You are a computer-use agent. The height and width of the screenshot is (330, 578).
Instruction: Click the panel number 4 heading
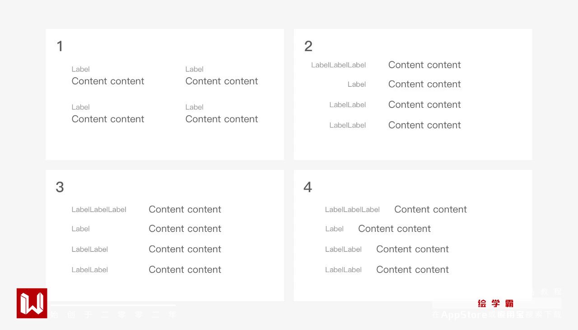(x=308, y=187)
